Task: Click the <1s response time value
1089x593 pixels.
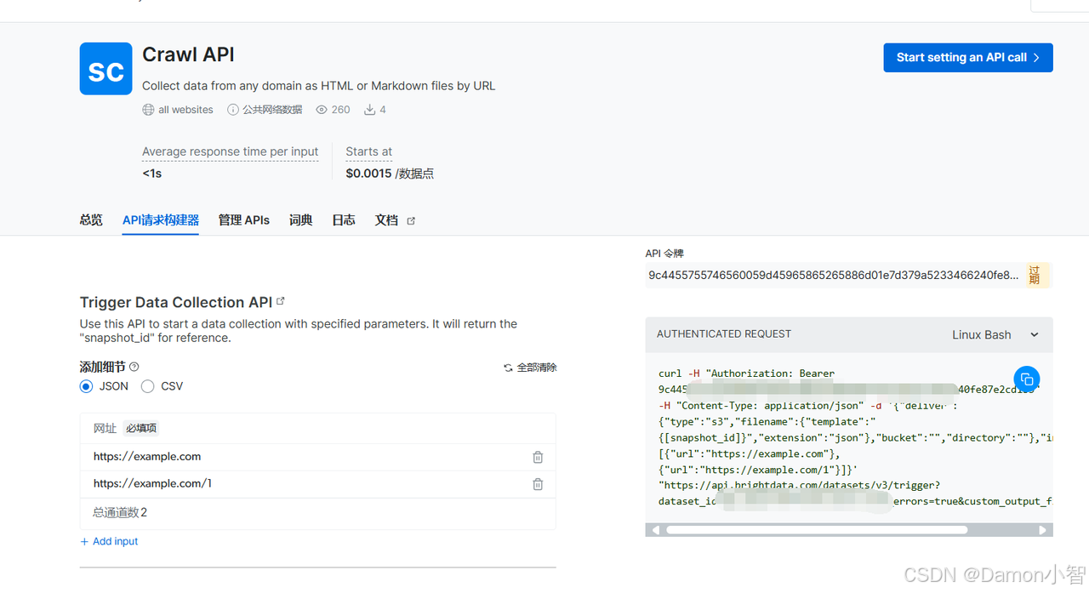Action: (151, 174)
